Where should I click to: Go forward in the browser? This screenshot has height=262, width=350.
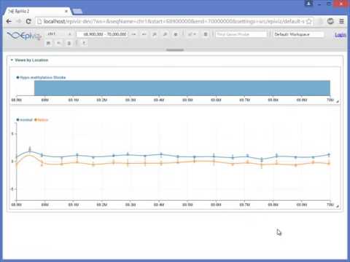(x=19, y=21)
